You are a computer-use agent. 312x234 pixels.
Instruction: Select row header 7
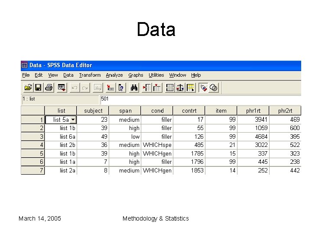(33, 171)
